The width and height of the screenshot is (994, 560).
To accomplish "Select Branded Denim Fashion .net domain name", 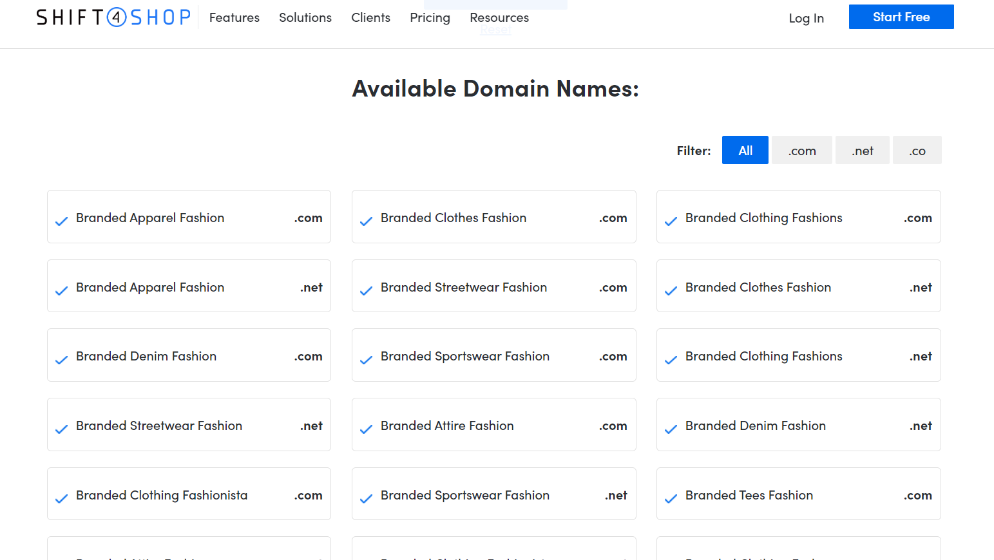I will pyautogui.click(x=799, y=424).
